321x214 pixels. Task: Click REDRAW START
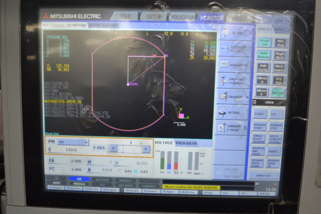259,126
